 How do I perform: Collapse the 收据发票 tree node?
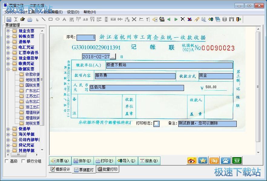pos(8,69)
